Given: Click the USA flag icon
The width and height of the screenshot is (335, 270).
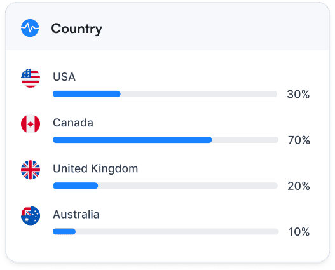Looking at the screenshot, I should [31, 78].
